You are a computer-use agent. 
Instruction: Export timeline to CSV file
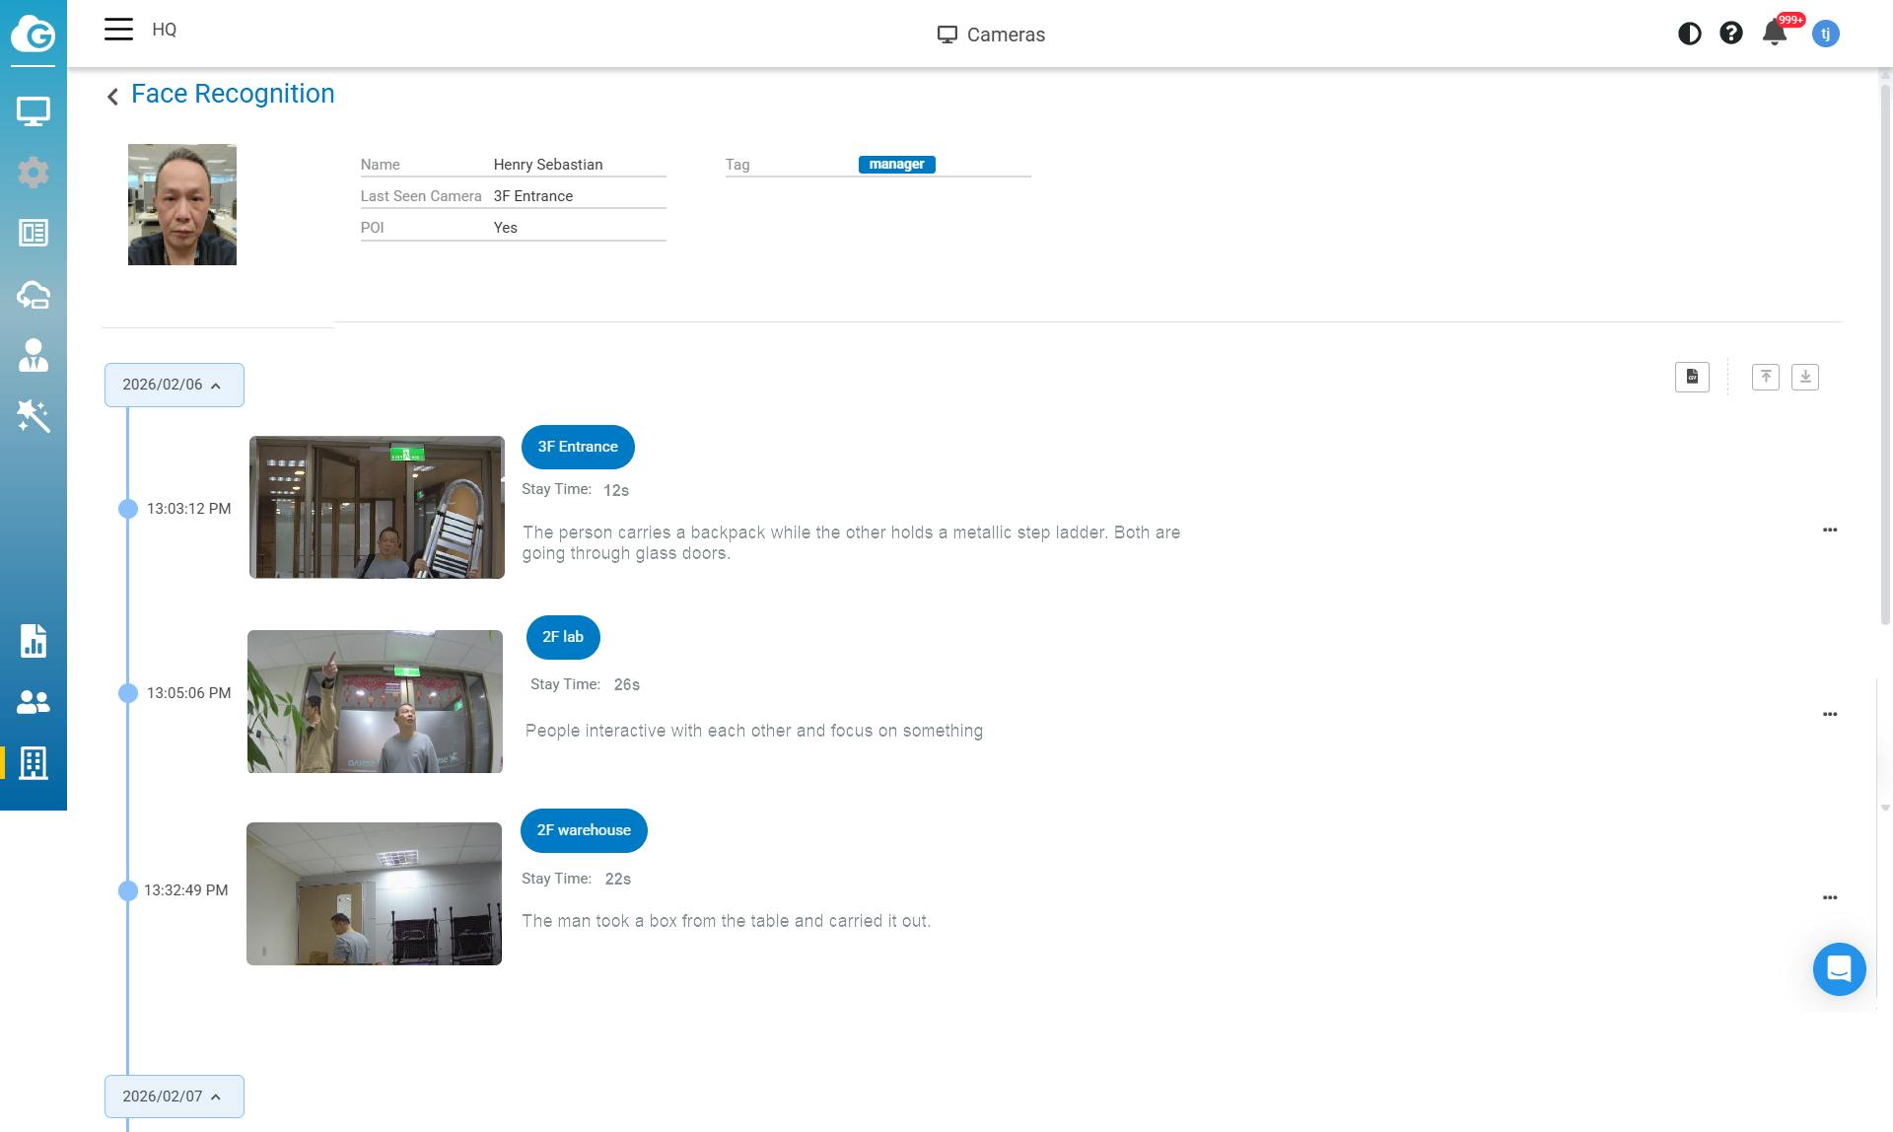[1692, 377]
